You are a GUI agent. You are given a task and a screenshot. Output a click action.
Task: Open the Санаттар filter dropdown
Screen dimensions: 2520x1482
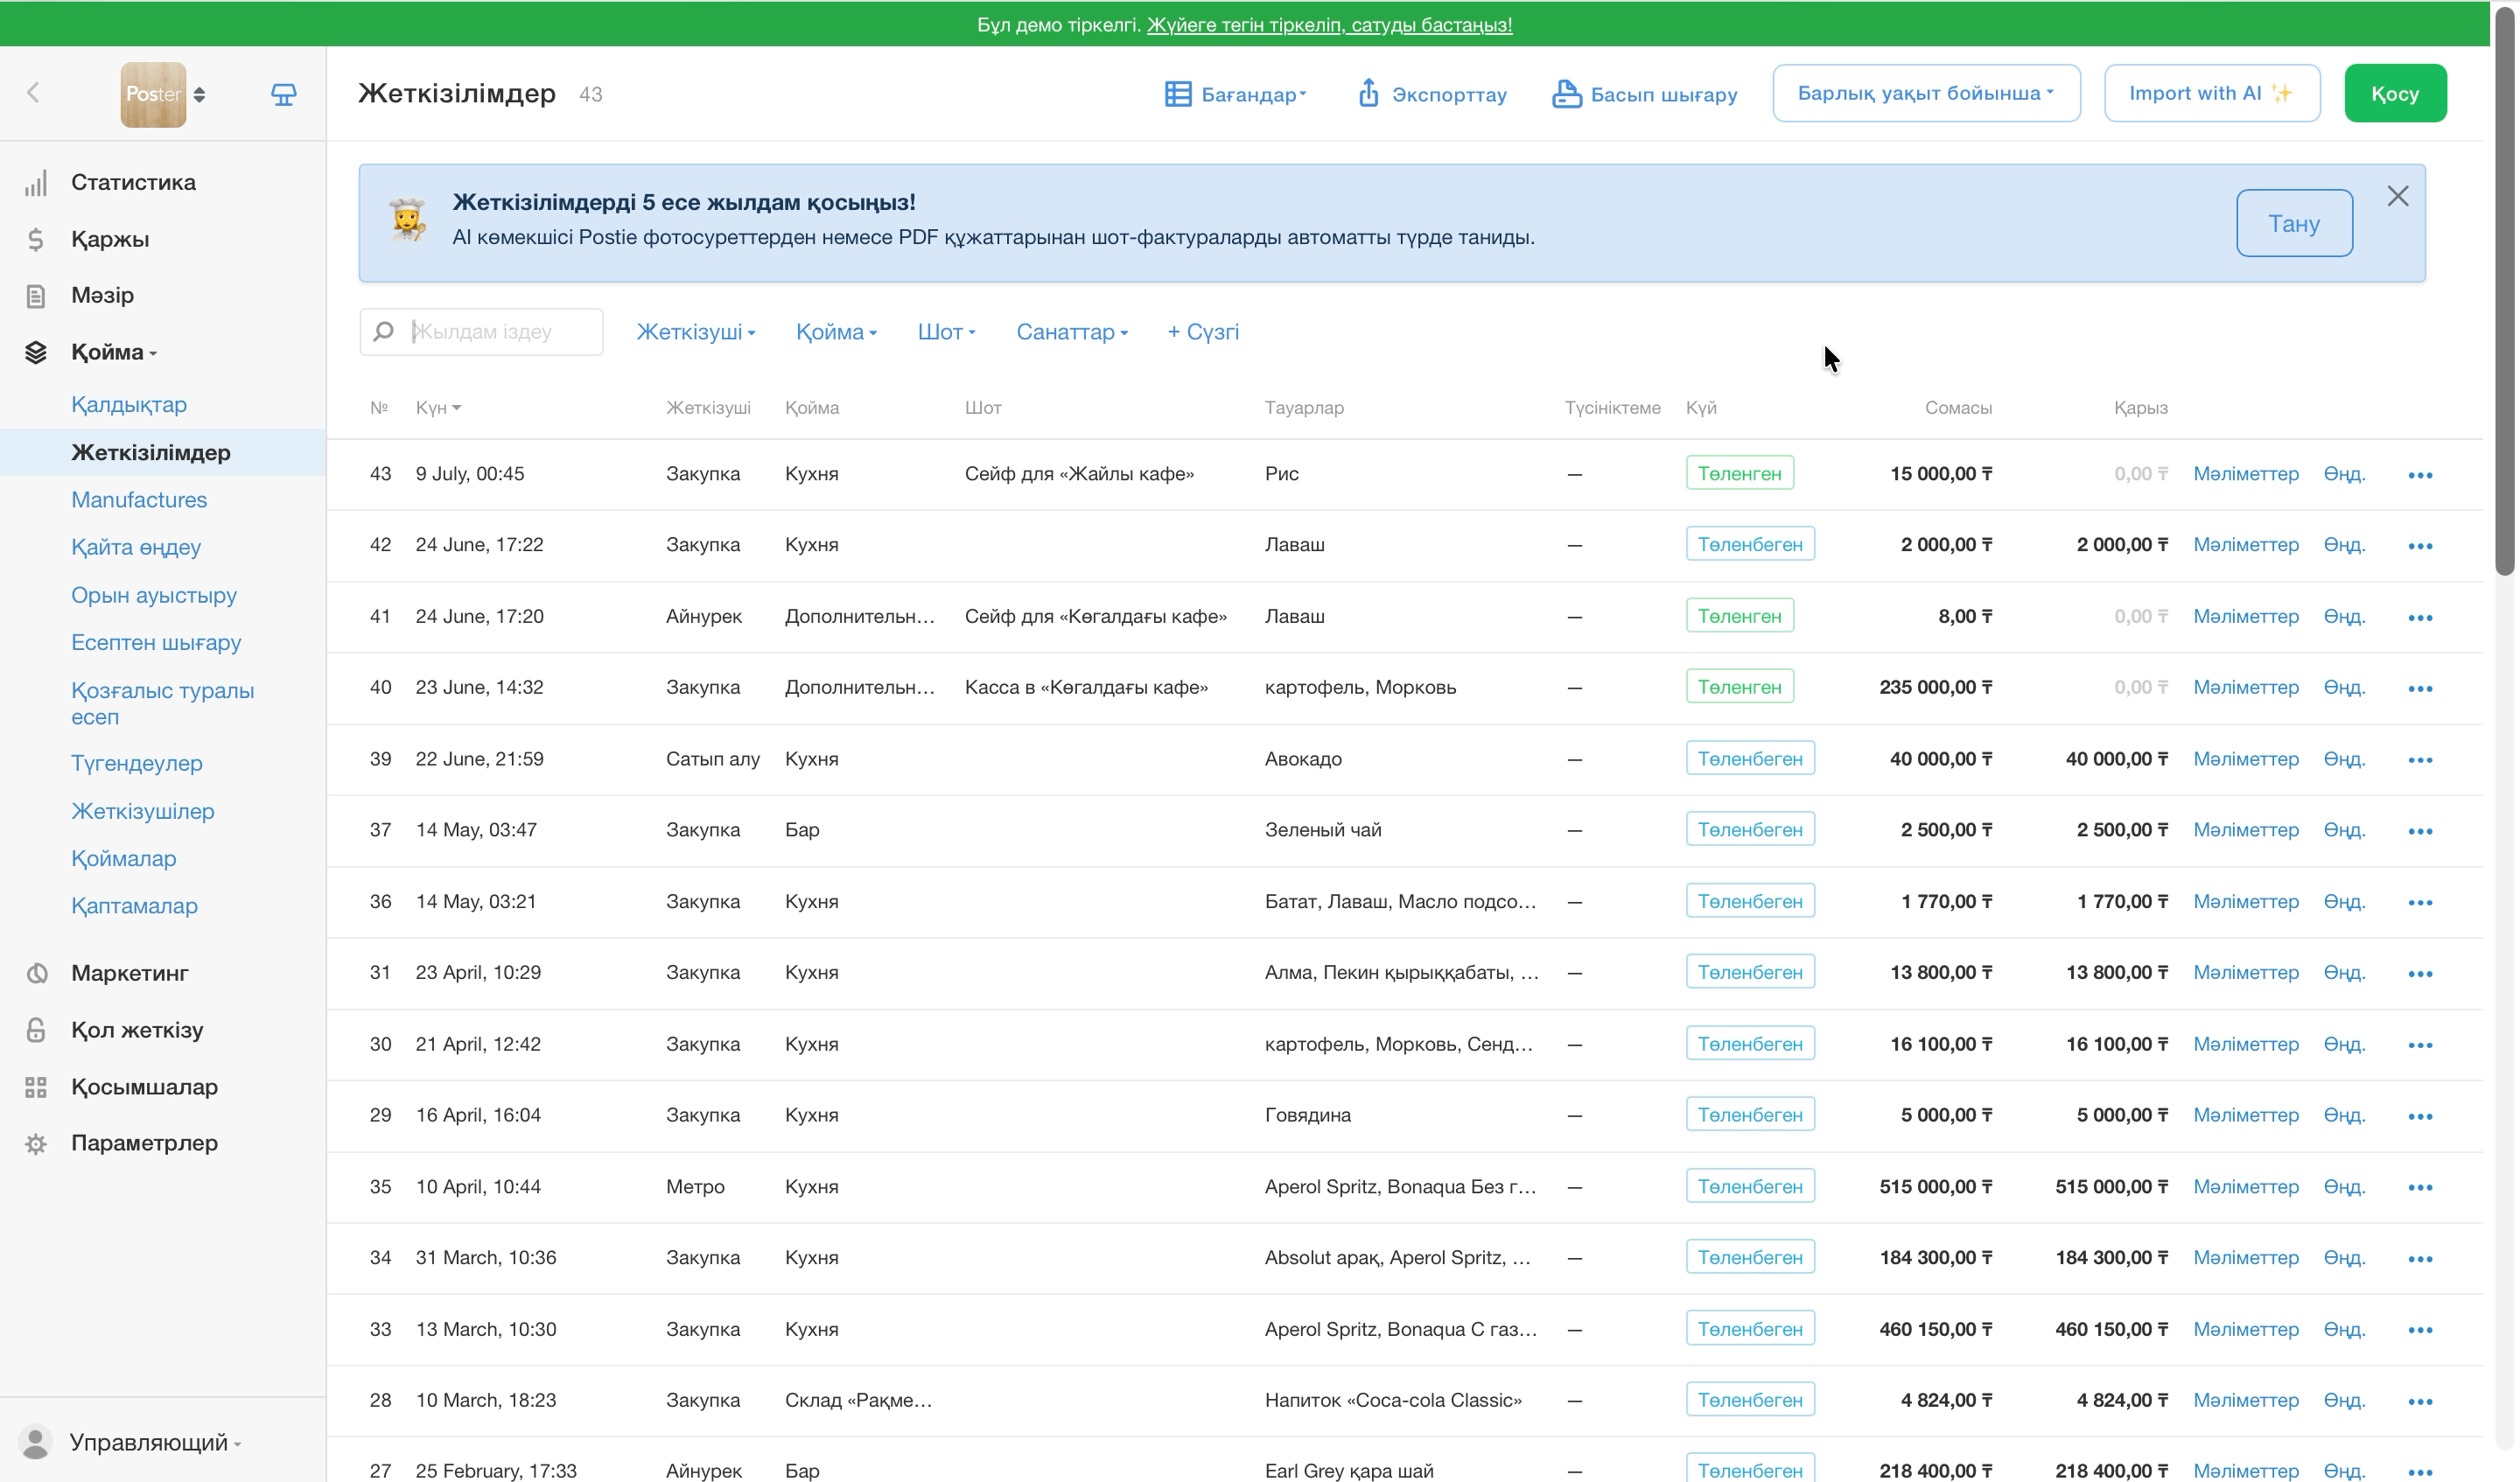(1072, 332)
